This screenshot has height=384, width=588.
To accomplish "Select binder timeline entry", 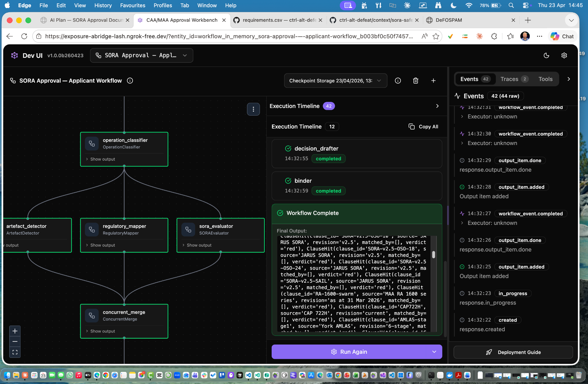I will point(357,186).
